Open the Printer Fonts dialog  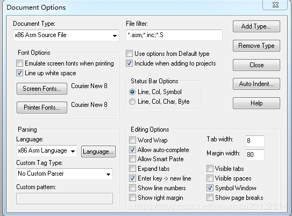click(x=42, y=107)
